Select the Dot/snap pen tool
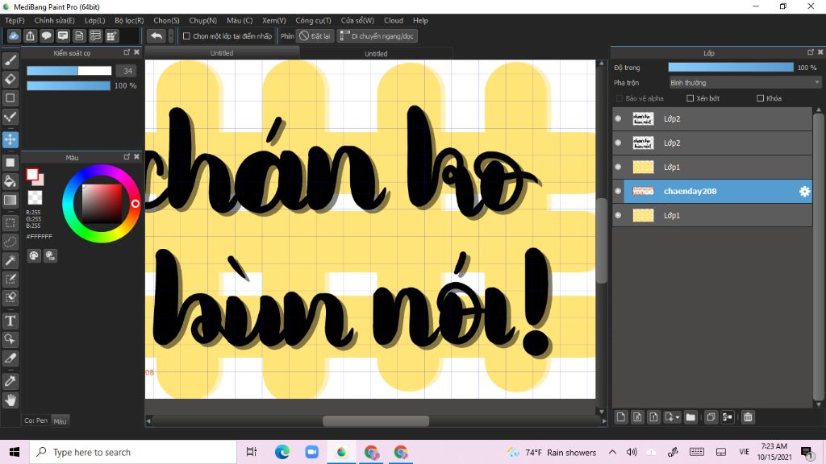This screenshot has width=826, height=464. click(10, 117)
